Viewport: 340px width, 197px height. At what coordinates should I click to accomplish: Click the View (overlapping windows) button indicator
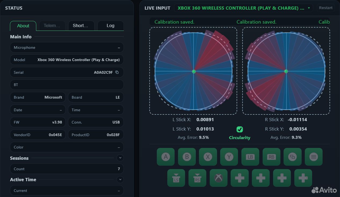(292, 157)
